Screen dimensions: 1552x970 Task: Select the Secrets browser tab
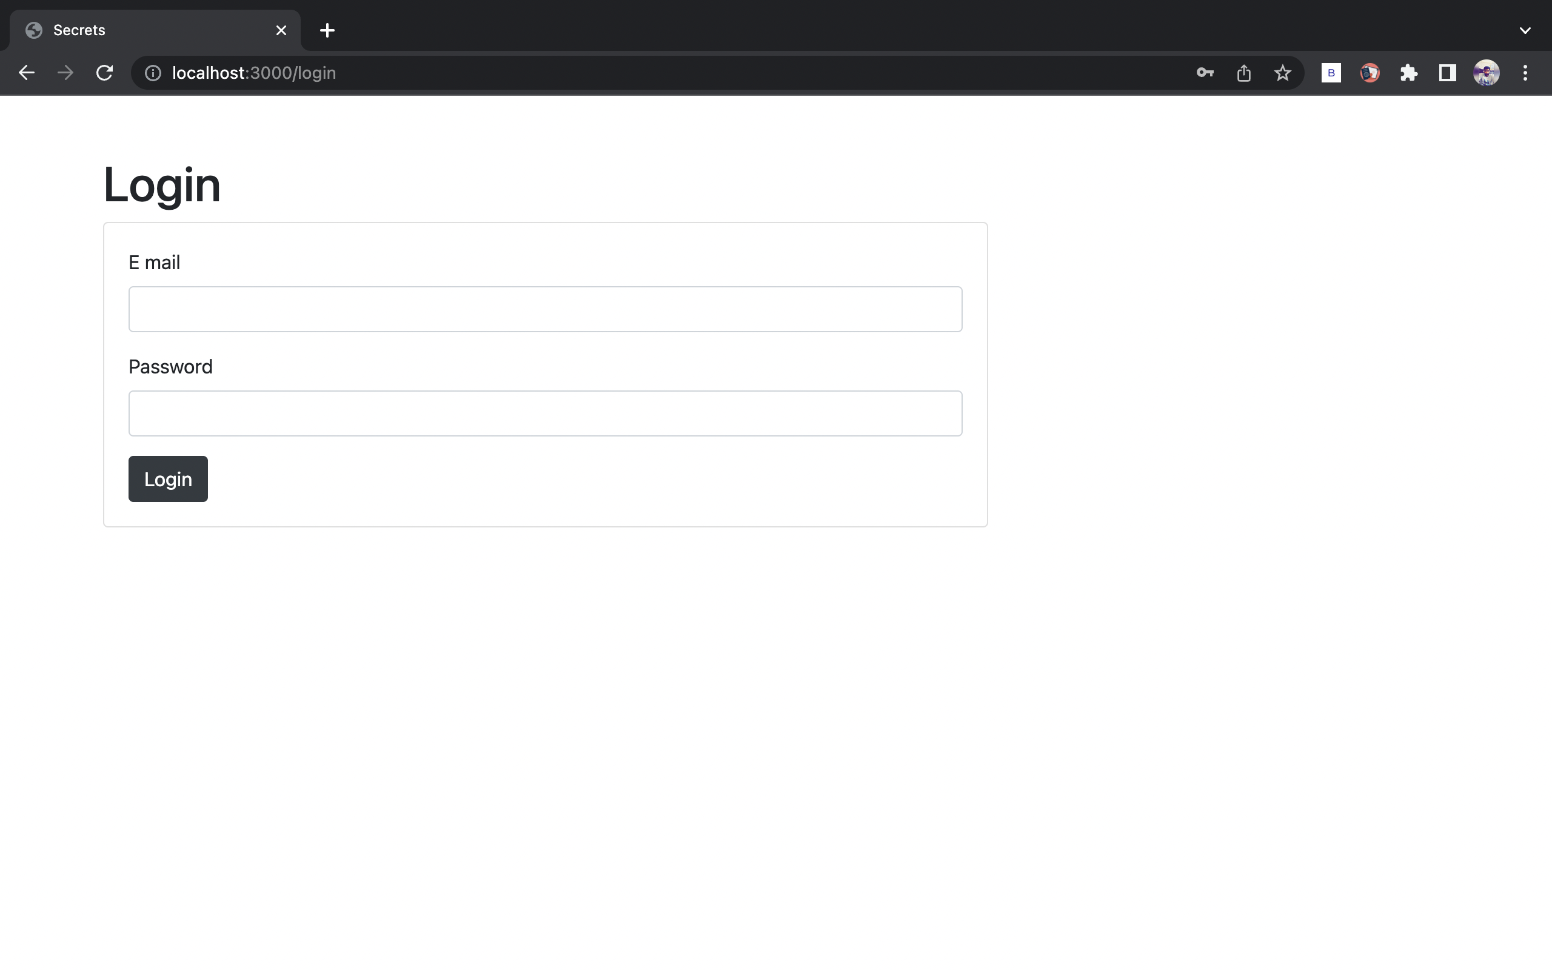(155, 30)
